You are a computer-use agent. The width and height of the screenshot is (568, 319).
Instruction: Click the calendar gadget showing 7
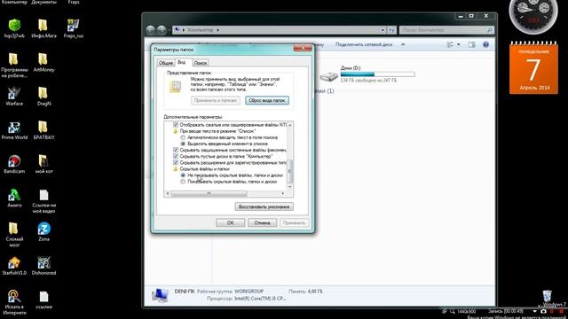click(533, 69)
